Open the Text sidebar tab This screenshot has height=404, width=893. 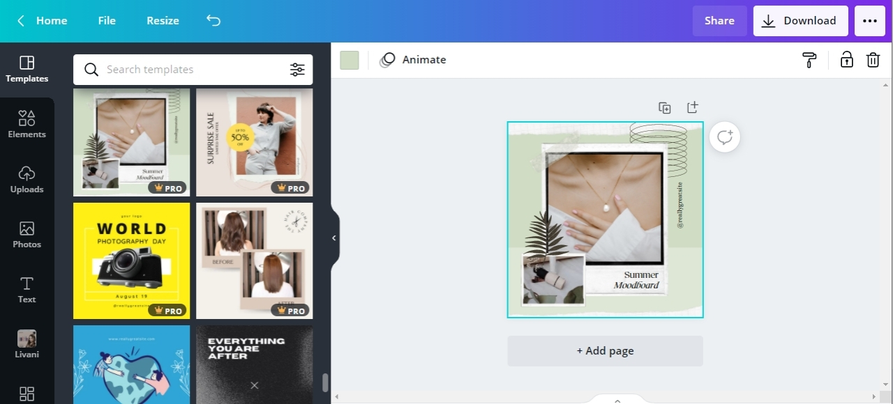pyautogui.click(x=27, y=290)
